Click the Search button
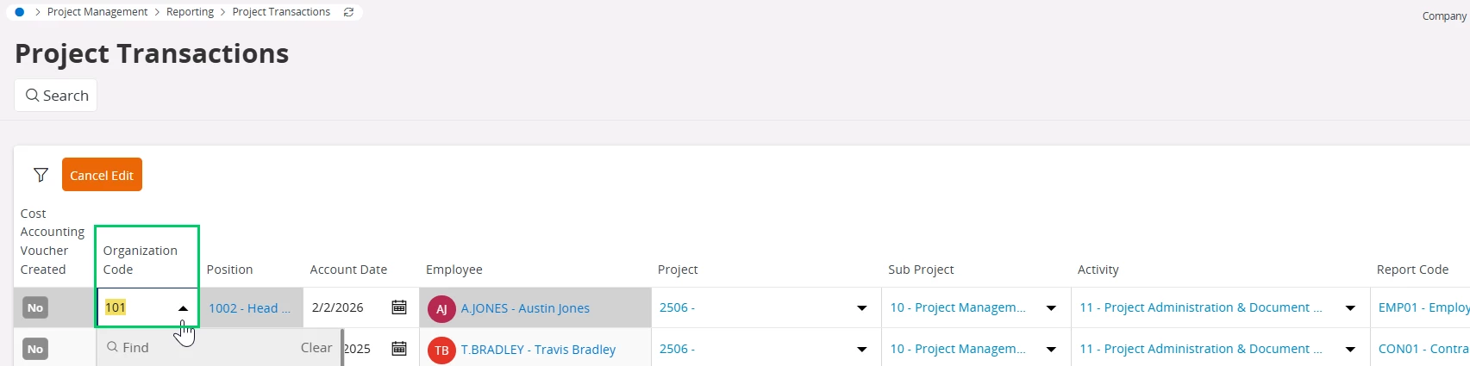This screenshot has height=366, width=1470. (56, 96)
